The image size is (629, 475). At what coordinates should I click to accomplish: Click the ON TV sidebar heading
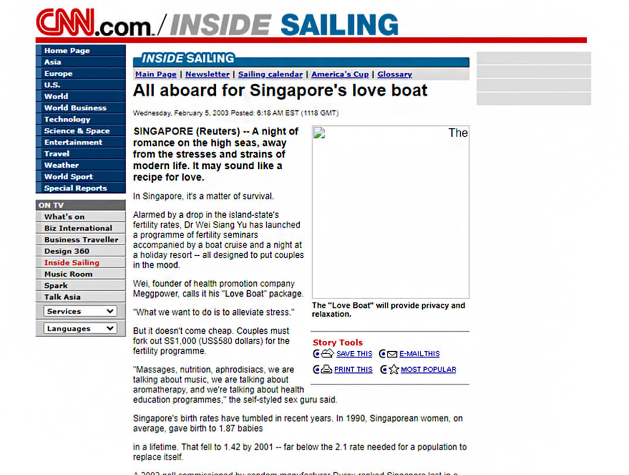click(x=80, y=205)
